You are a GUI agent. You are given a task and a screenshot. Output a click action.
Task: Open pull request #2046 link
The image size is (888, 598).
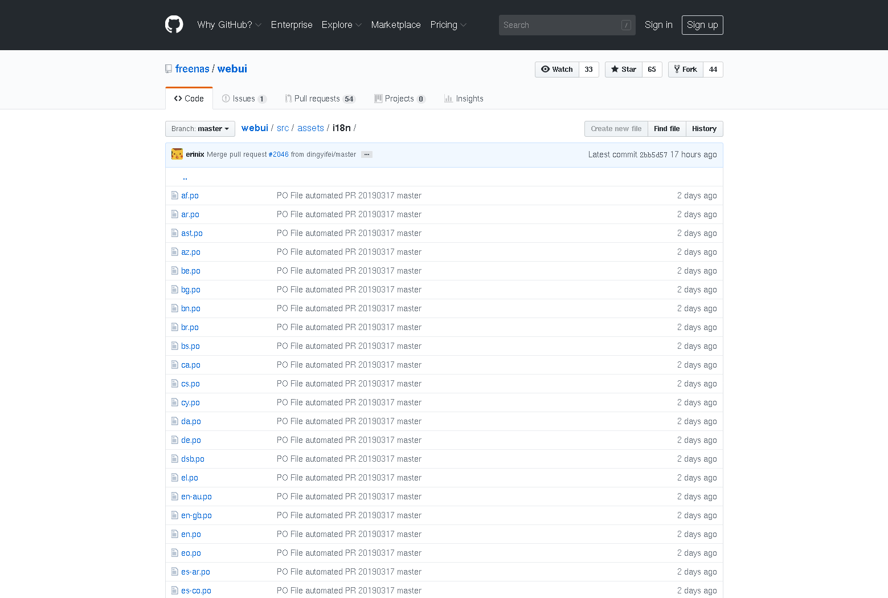pyautogui.click(x=279, y=154)
